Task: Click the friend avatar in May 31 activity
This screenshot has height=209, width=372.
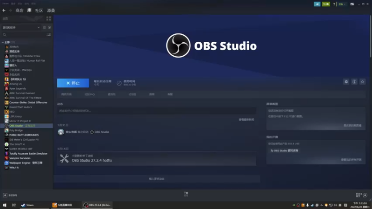Action: click(x=61, y=132)
